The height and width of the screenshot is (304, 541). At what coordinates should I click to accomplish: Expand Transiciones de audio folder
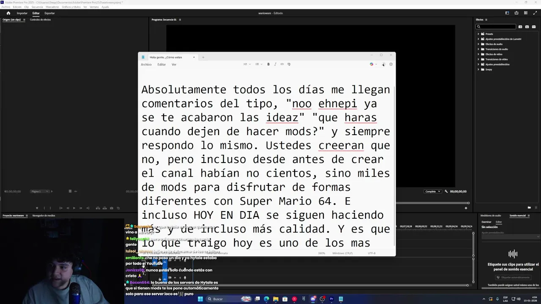[x=478, y=49]
